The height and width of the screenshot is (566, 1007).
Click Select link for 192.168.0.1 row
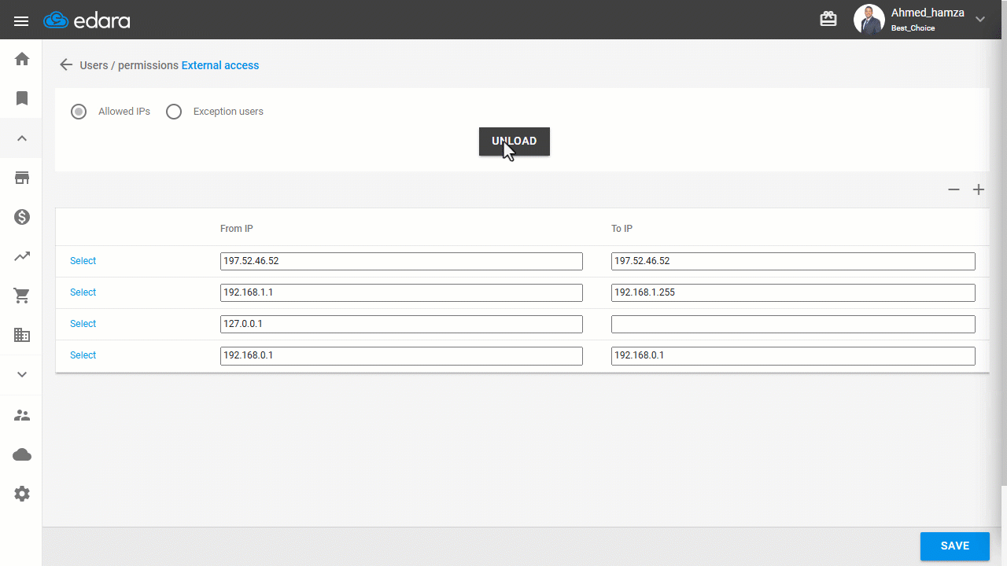(83, 355)
